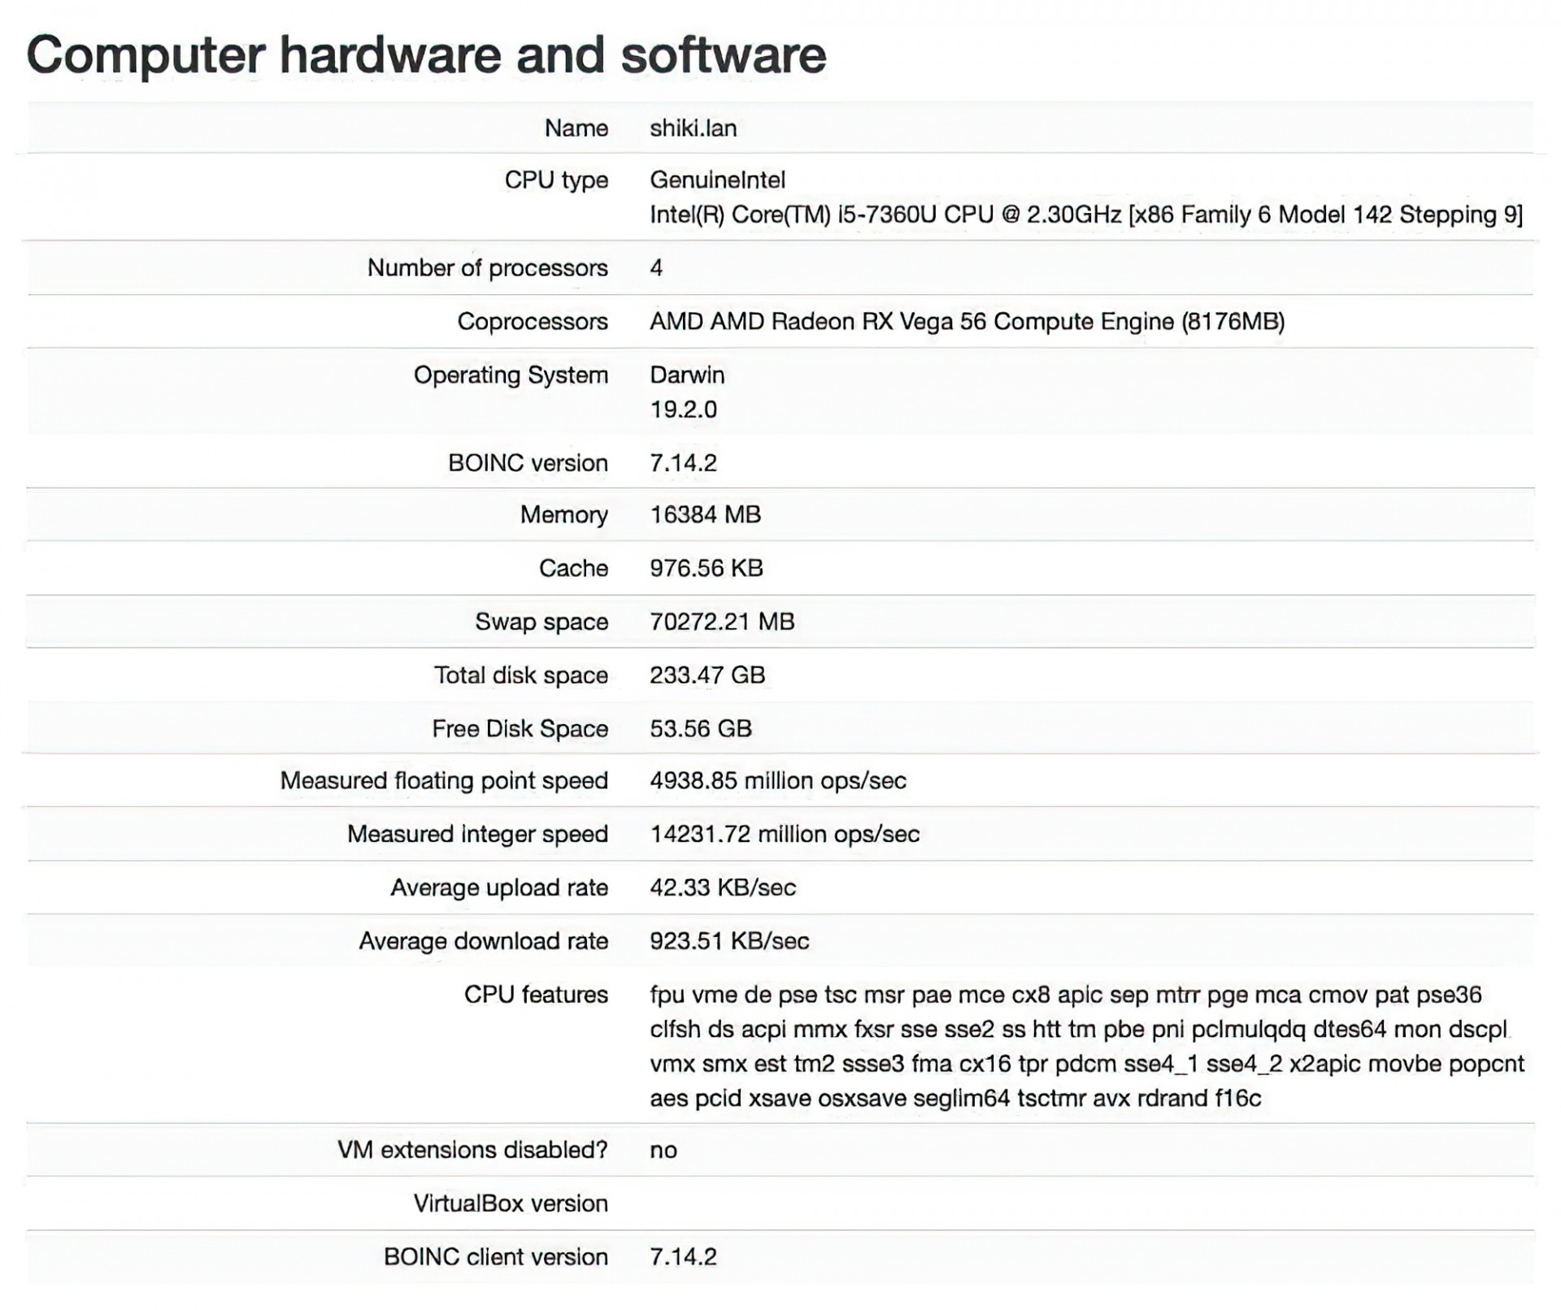Click the 'VM extensions disabled?' label

click(x=472, y=1150)
